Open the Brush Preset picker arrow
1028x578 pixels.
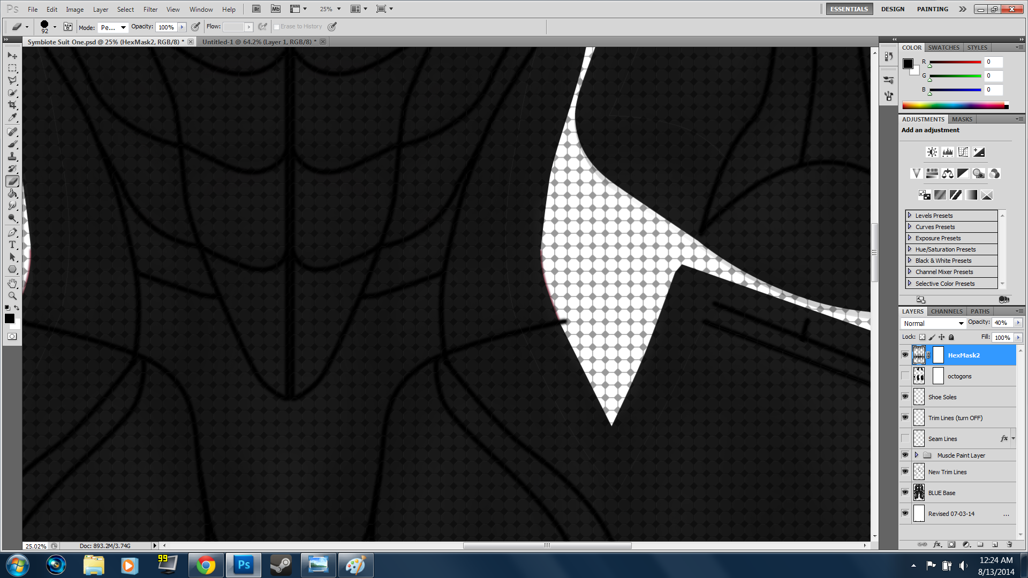point(55,27)
